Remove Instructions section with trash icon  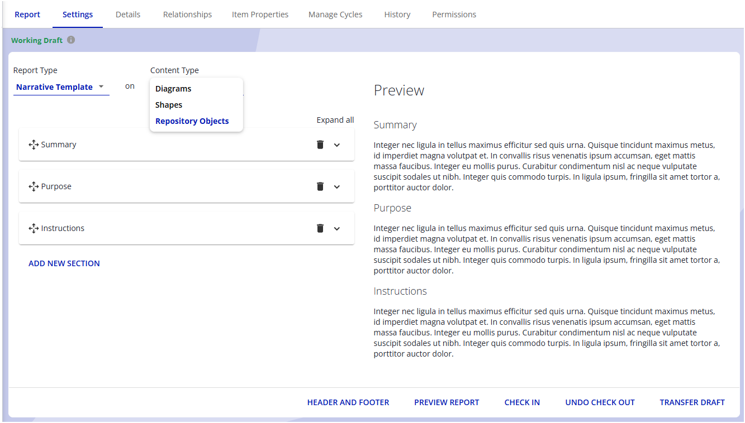(x=320, y=228)
